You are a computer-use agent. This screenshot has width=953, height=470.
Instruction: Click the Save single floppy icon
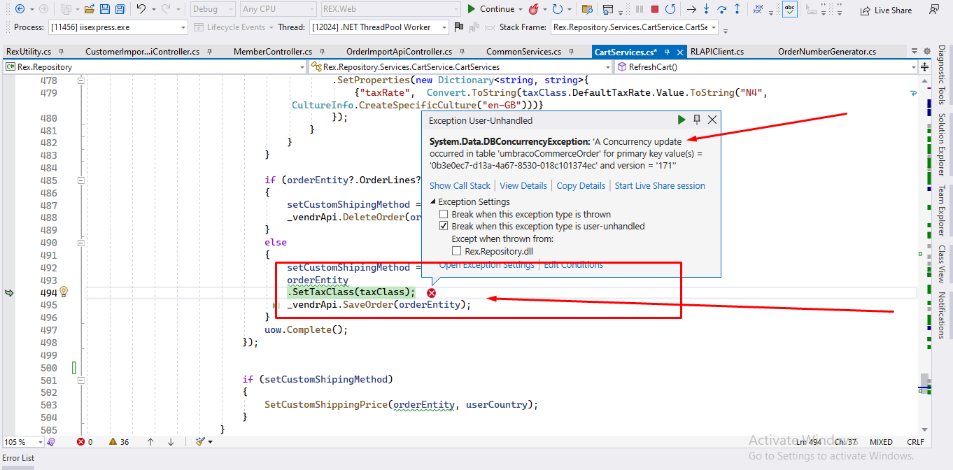(105, 9)
